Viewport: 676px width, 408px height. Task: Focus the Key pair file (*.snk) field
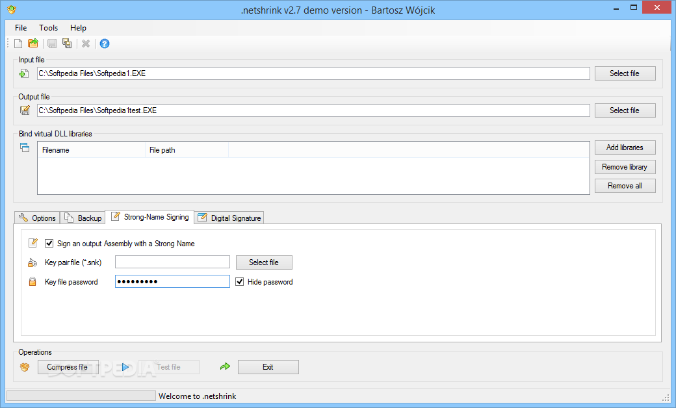click(x=172, y=262)
